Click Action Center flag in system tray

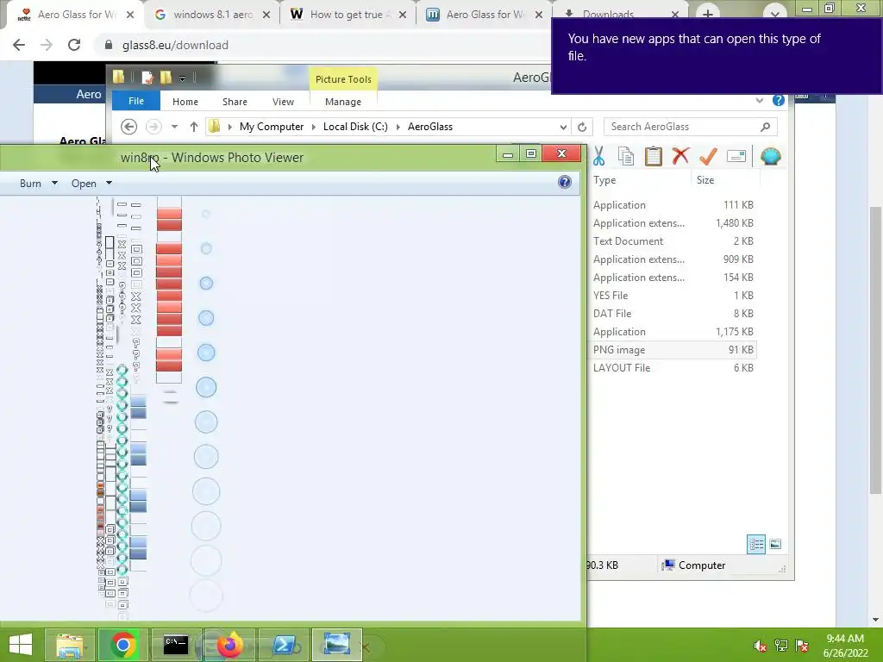(x=802, y=646)
